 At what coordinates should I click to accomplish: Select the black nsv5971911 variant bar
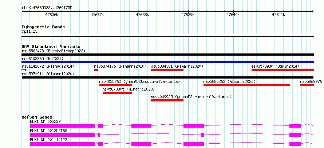pos(168,77)
